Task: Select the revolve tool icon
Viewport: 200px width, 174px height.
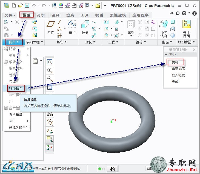Action: tap(94, 22)
